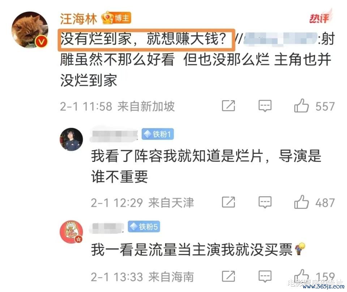
Task: Like the Hainan comment with 159 likes
Action: (x=301, y=276)
